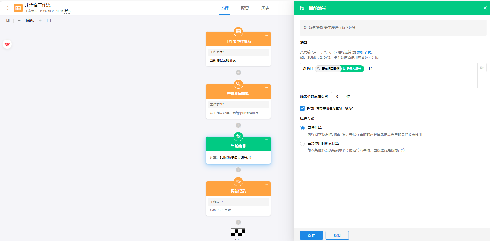Zoom in the workflow canvas
490x241 pixels.
[40, 21]
